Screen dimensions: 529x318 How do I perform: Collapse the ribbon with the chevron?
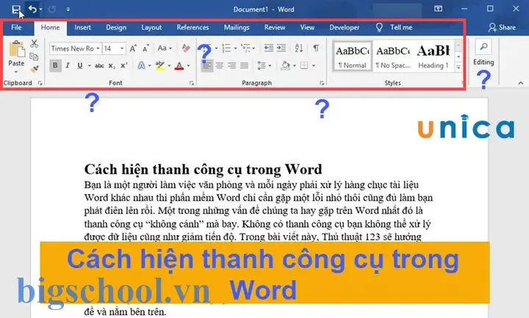tap(521, 83)
